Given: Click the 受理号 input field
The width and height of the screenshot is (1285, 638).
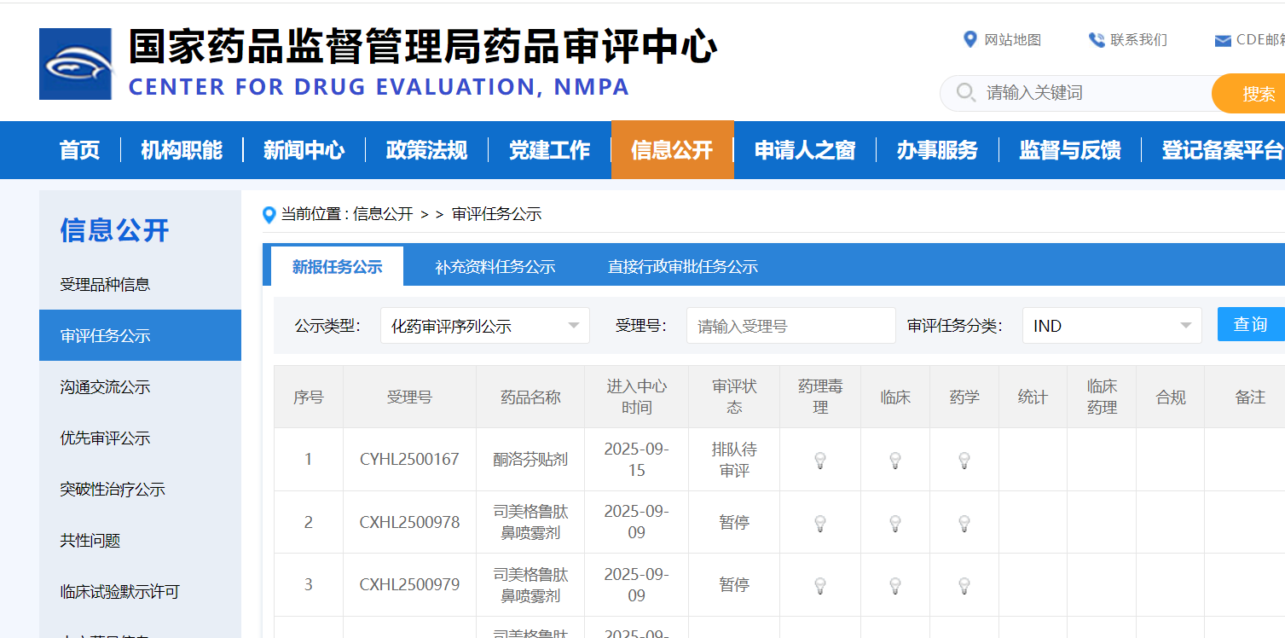Looking at the screenshot, I should [x=790, y=326].
